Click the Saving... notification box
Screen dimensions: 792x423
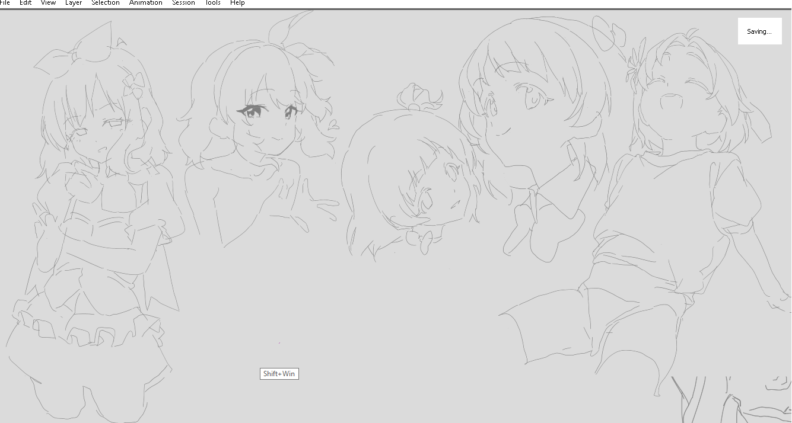coord(759,31)
